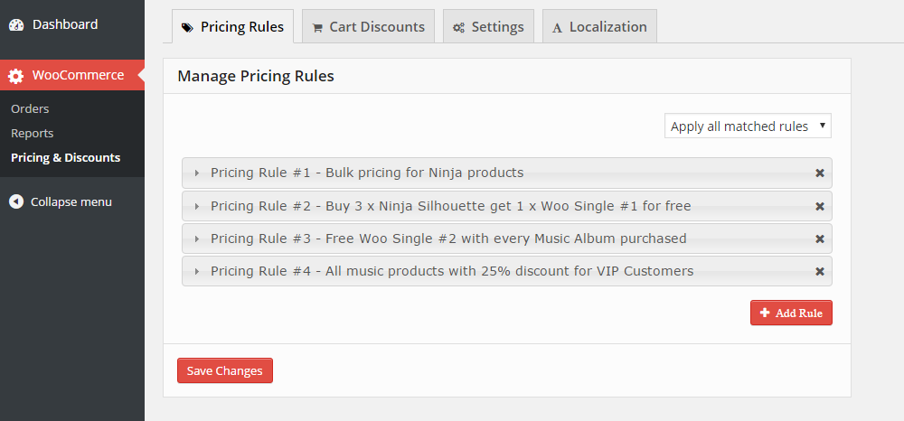Viewport: 904px width, 421px height.
Task: Delete Pricing Rule #3 with the X icon
Action: (x=820, y=239)
